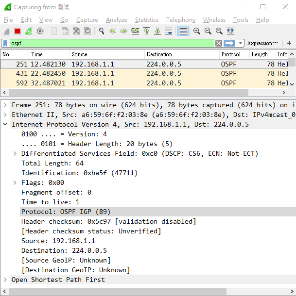Restart the current capture
The image size is (296, 296).
(x=29, y=31)
